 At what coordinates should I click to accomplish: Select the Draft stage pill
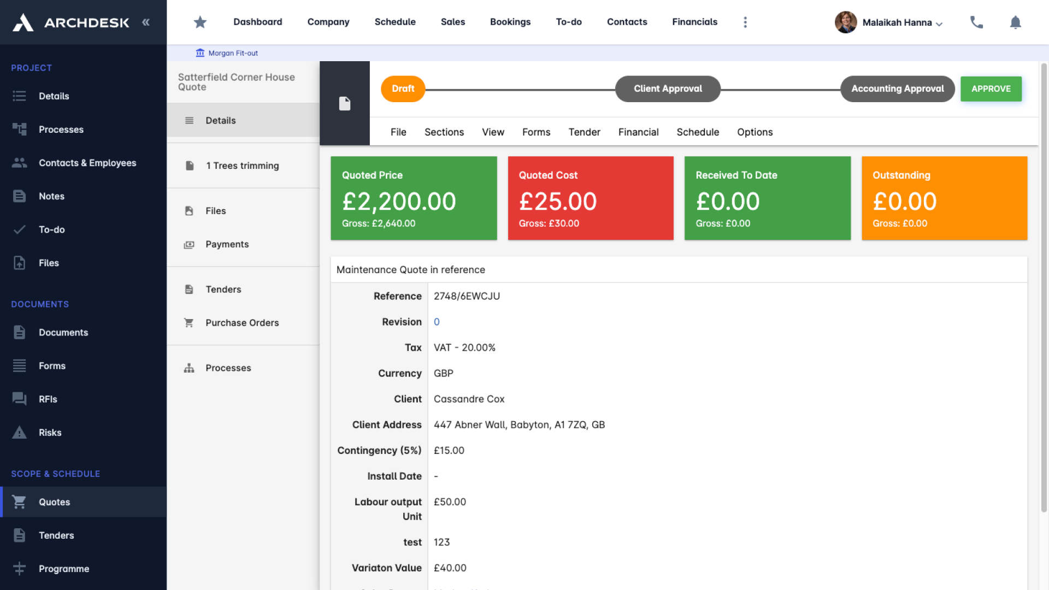(x=403, y=89)
